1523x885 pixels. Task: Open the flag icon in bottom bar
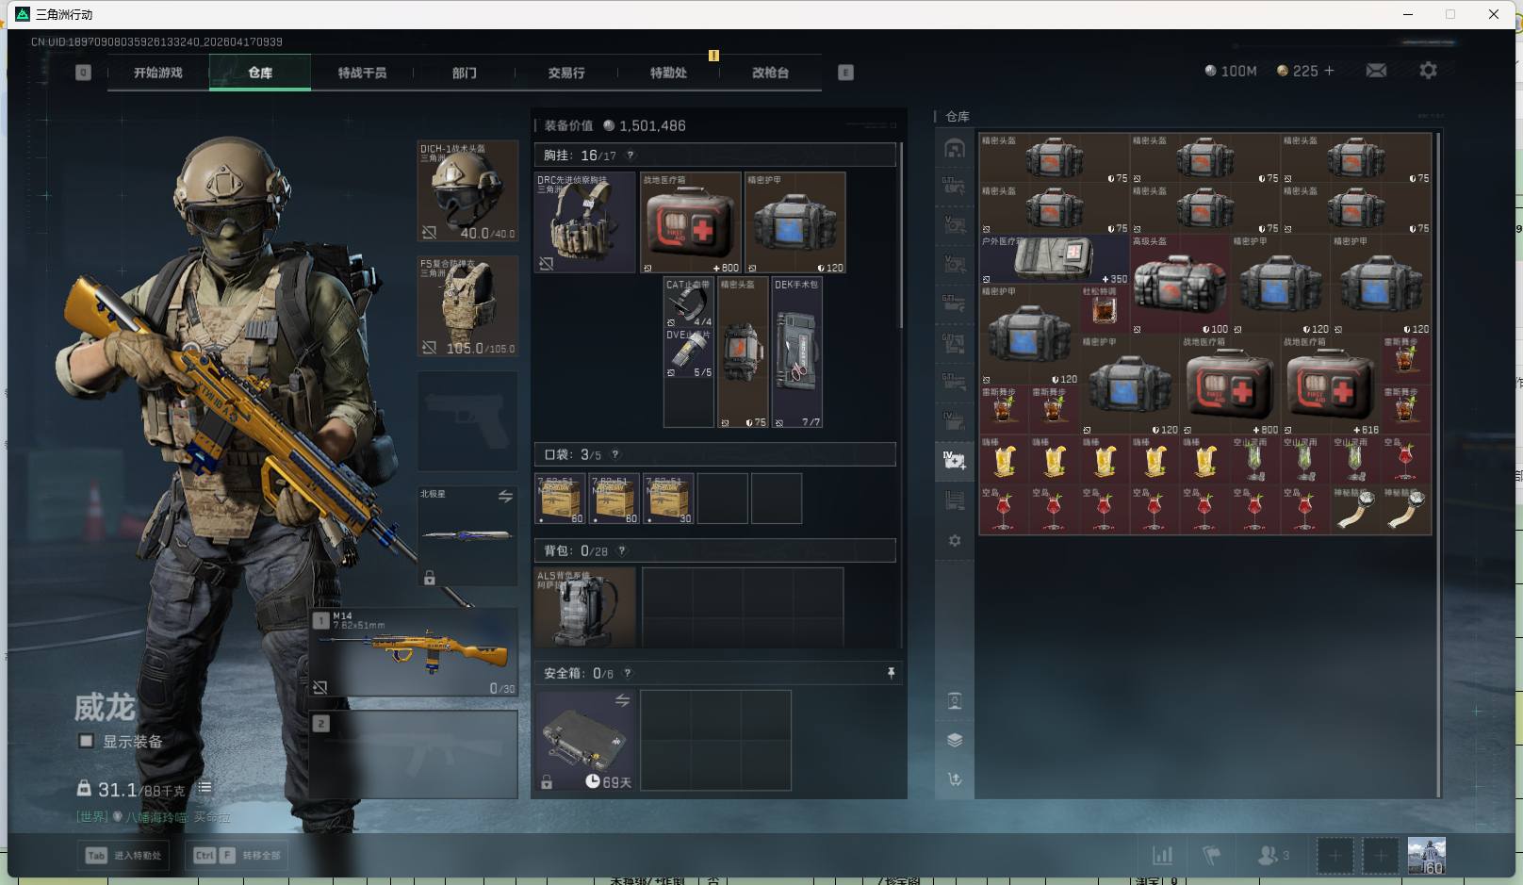point(1212,855)
